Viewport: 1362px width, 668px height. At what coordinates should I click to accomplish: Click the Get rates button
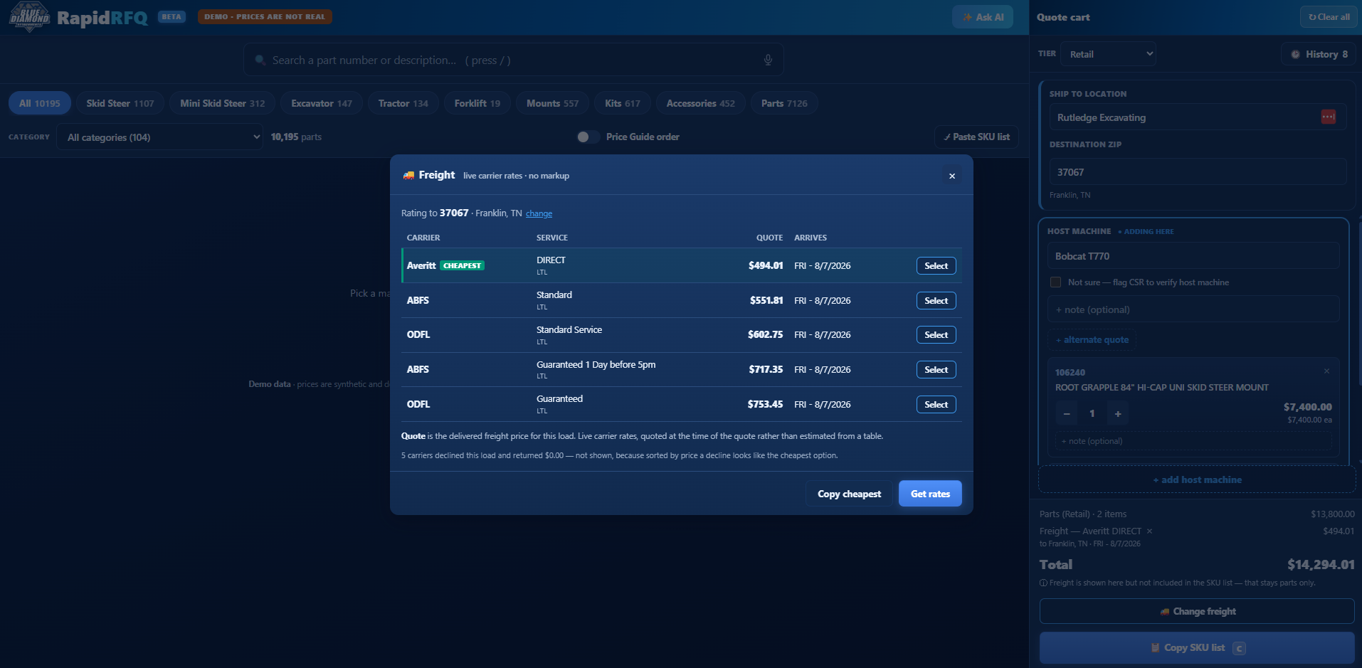click(x=930, y=494)
